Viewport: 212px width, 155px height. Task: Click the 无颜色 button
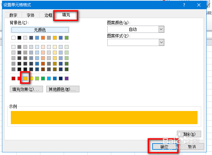[x=40, y=30]
